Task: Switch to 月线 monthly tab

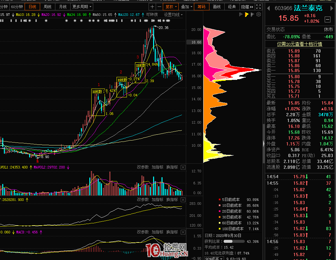Action: [63, 7]
